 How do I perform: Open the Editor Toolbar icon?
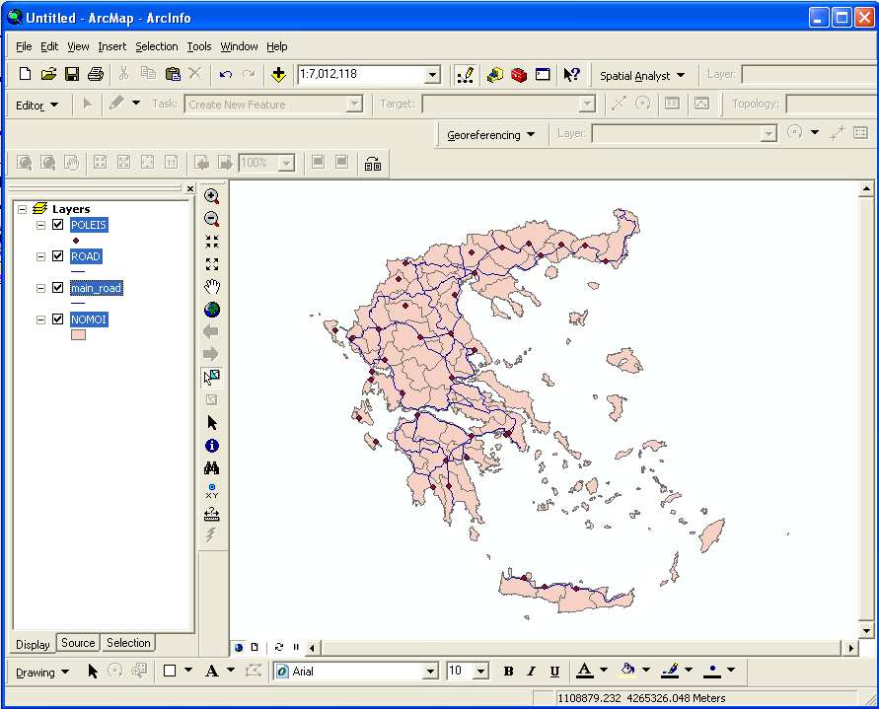pyautogui.click(x=465, y=75)
